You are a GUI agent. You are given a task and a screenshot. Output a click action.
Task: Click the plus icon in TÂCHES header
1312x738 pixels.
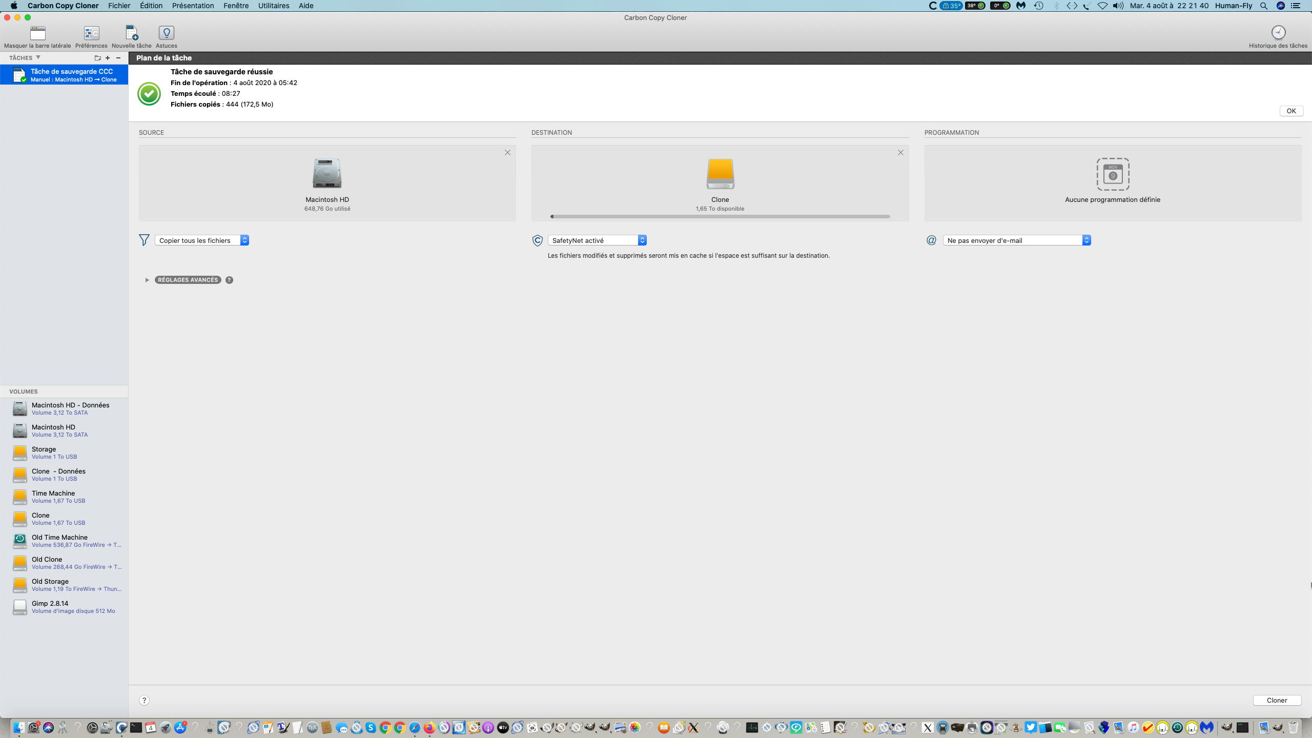click(108, 58)
